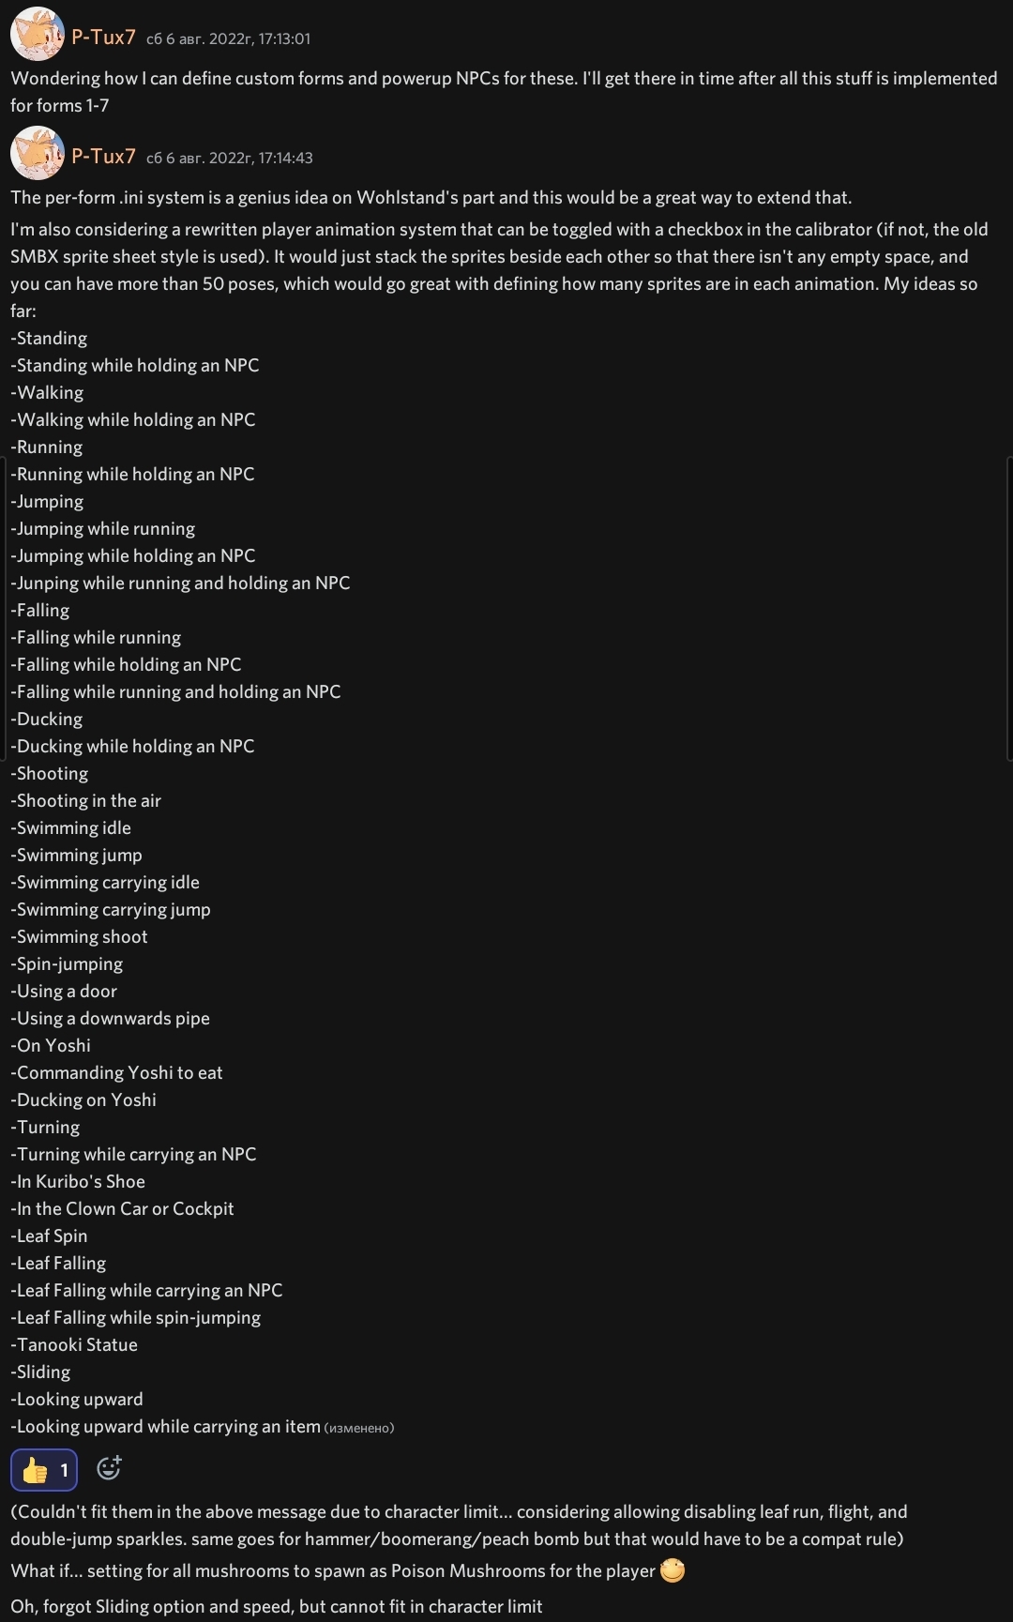Open the add reaction smiley icon
Image resolution: width=1013 pixels, height=1622 pixels.
coord(110,1468)
